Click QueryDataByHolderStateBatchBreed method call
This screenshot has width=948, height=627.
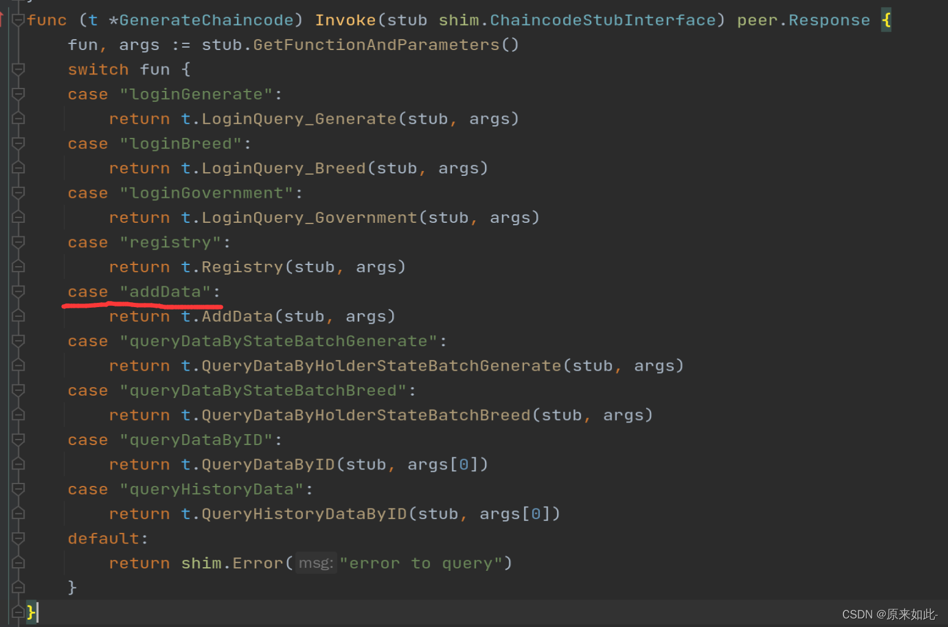[366, 415]
